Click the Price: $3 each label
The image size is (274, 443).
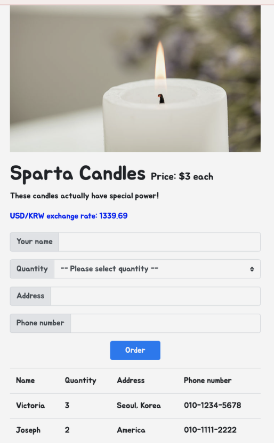pos(182,176)
